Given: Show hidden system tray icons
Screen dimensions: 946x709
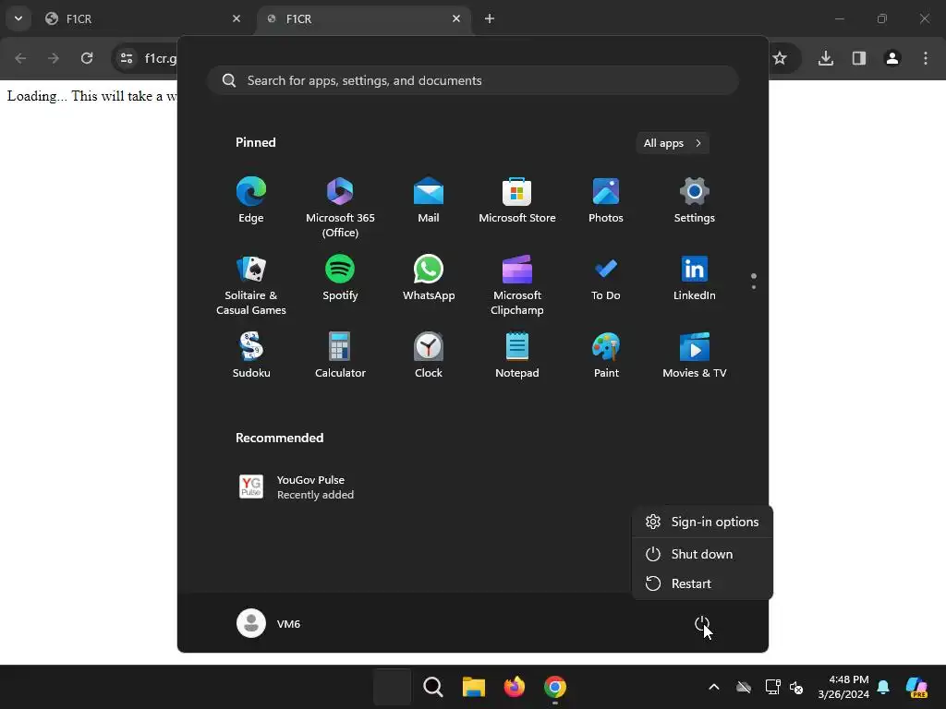Looking at the screenshot, I should click(x=714, y=687).
